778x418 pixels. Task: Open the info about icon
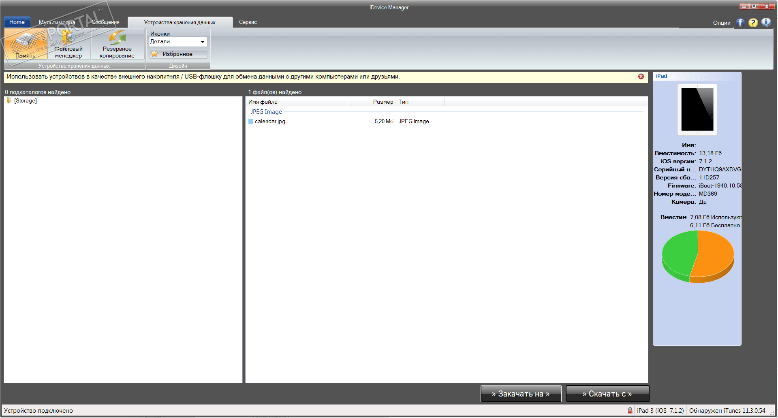tap(766, 23)
